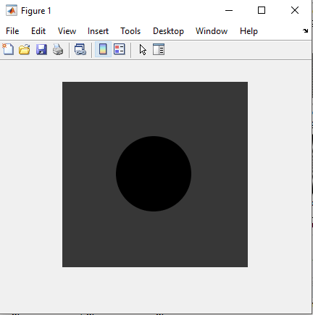Image resolution: width=313 pixels, height=315 pixels.
Task: Open the Insert menu
Action: click(x=98, y=31)
